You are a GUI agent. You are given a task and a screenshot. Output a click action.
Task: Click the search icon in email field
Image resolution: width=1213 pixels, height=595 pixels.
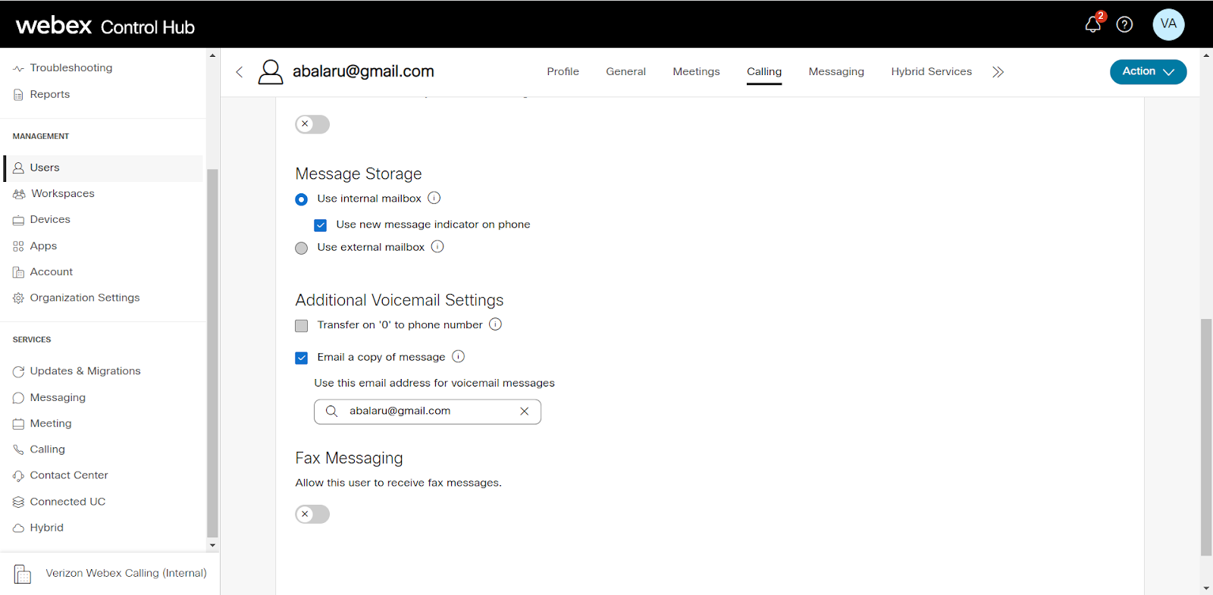[x=331, y=412]
